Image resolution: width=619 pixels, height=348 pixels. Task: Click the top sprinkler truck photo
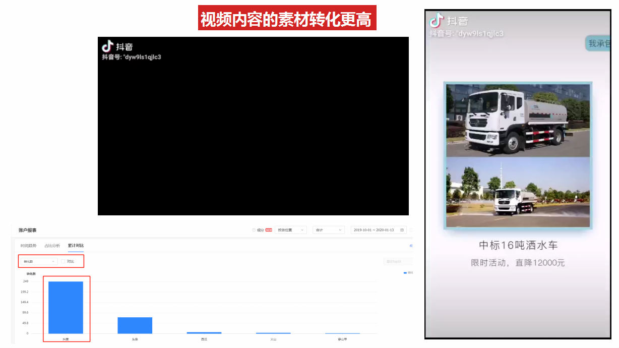point(518,120)
